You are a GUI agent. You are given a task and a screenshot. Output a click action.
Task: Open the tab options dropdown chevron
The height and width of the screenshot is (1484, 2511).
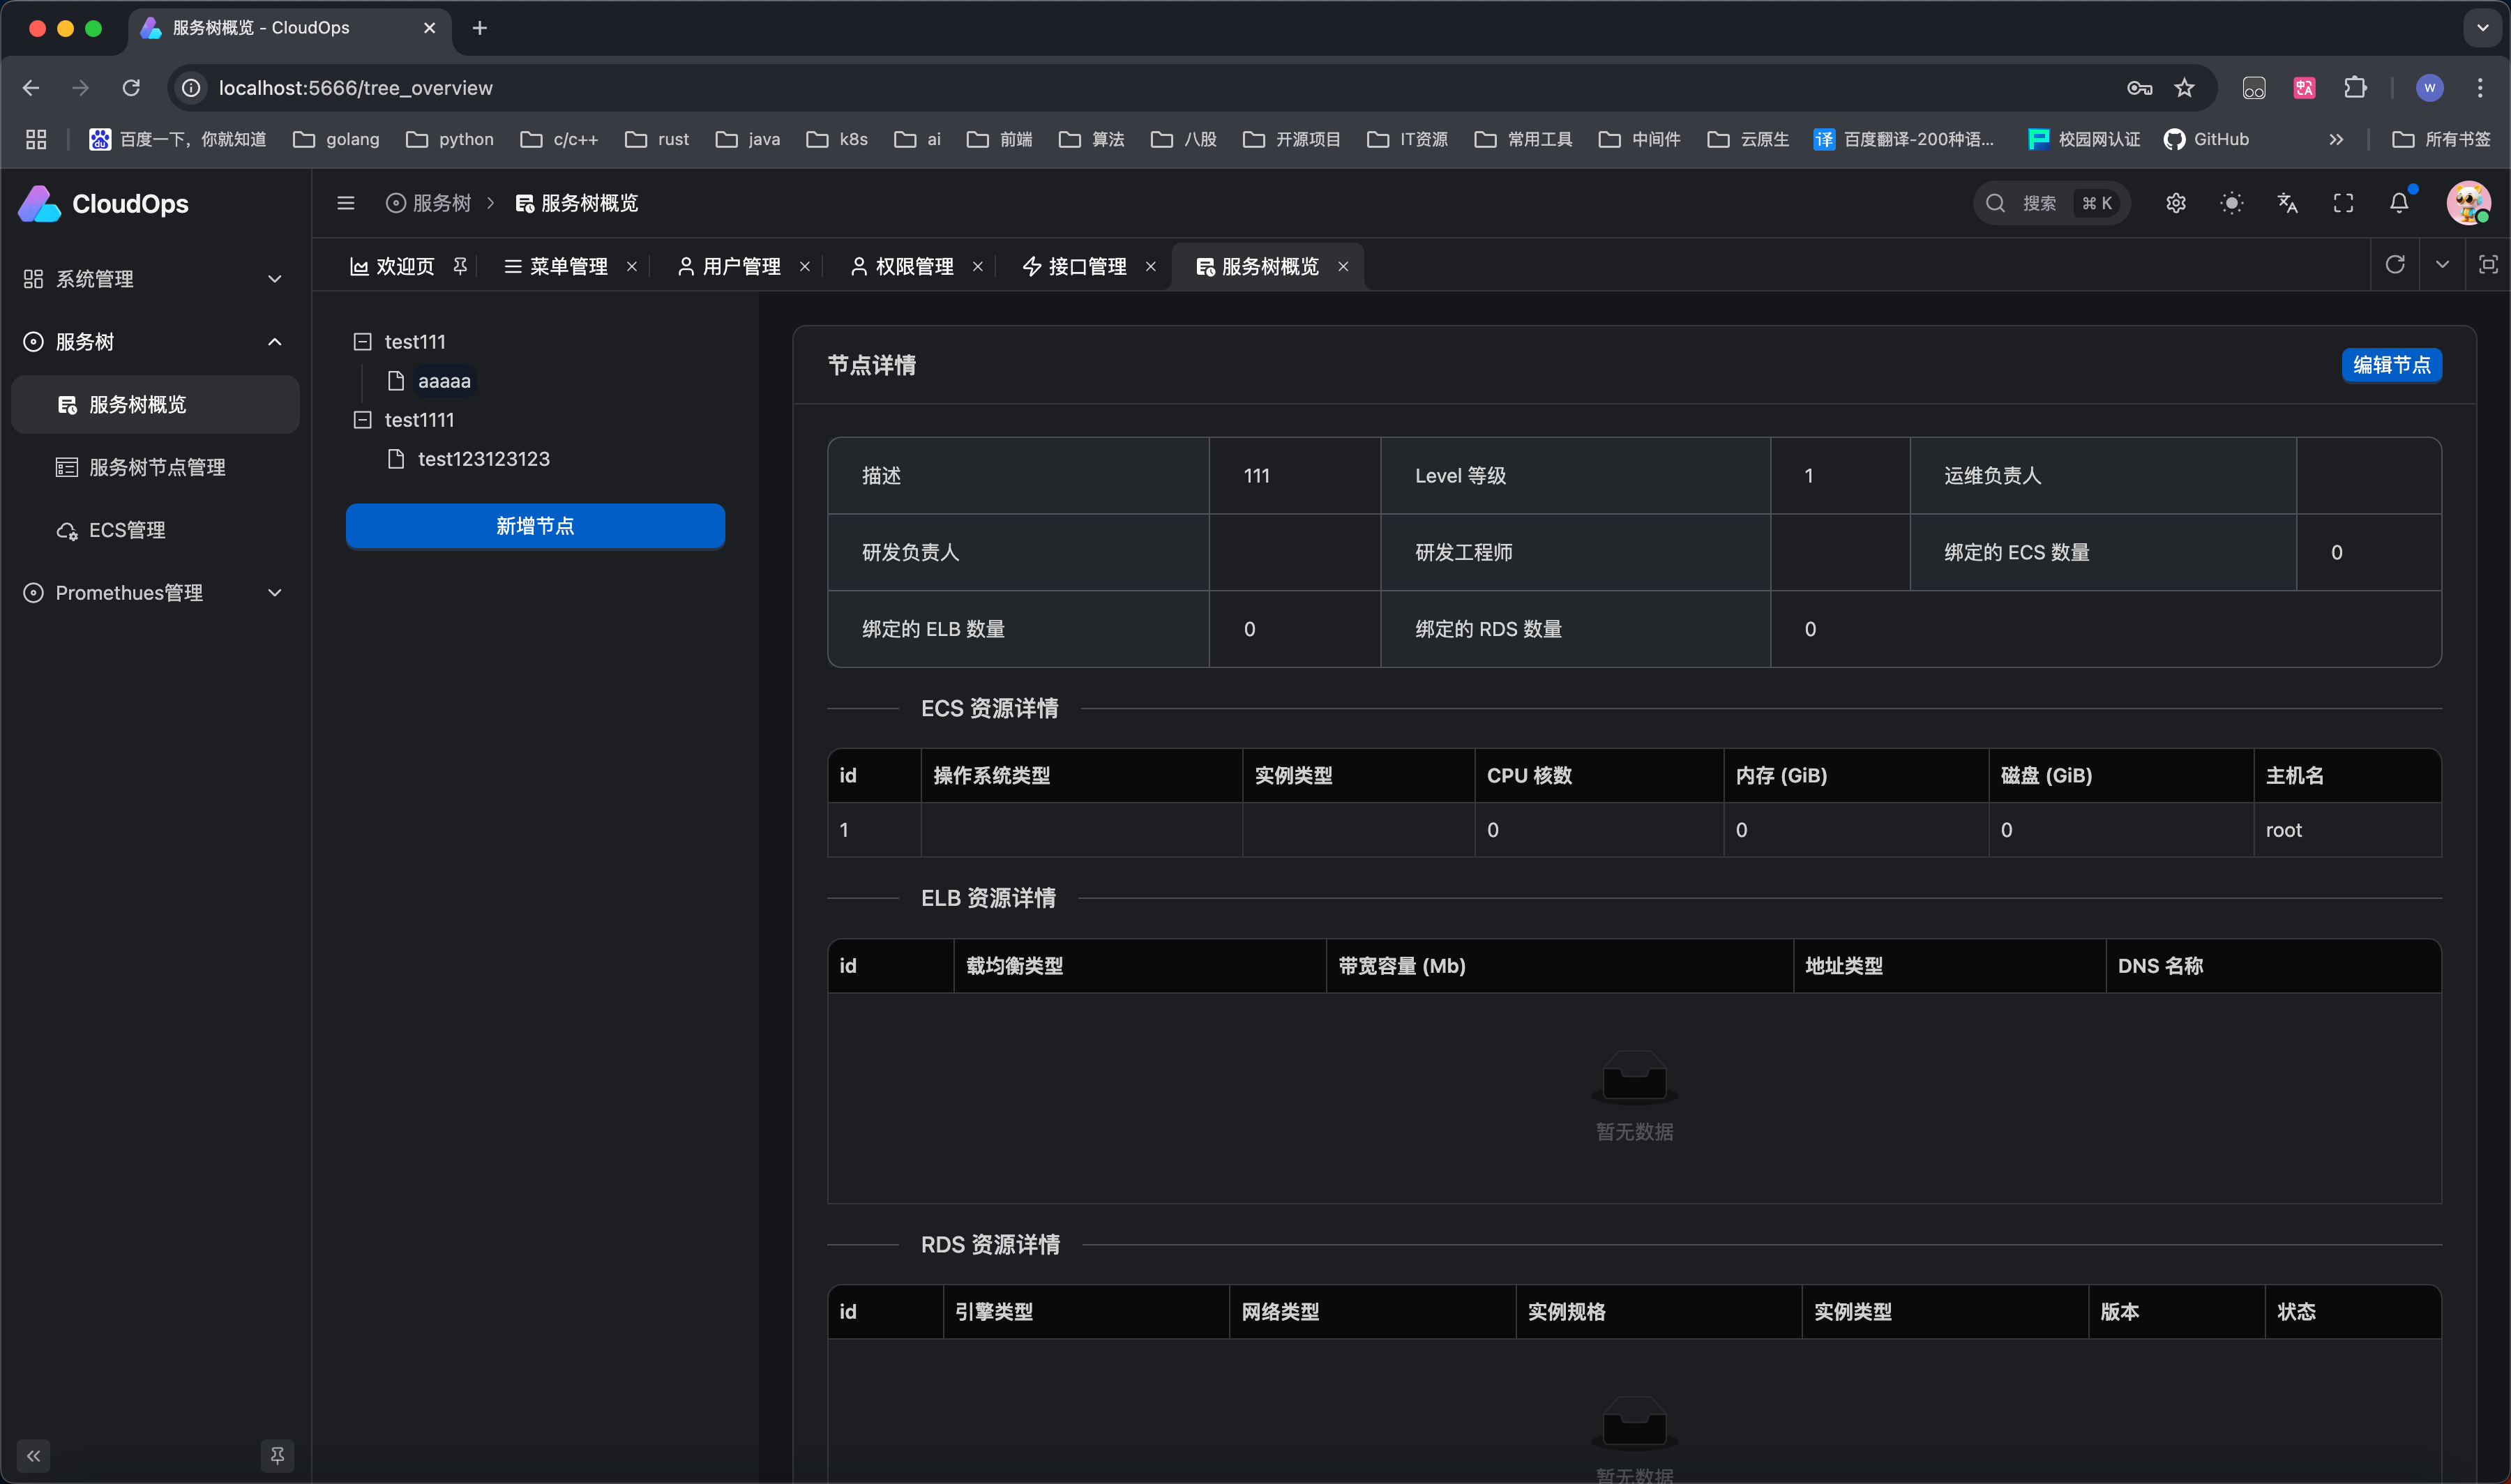coord(2442,264)
